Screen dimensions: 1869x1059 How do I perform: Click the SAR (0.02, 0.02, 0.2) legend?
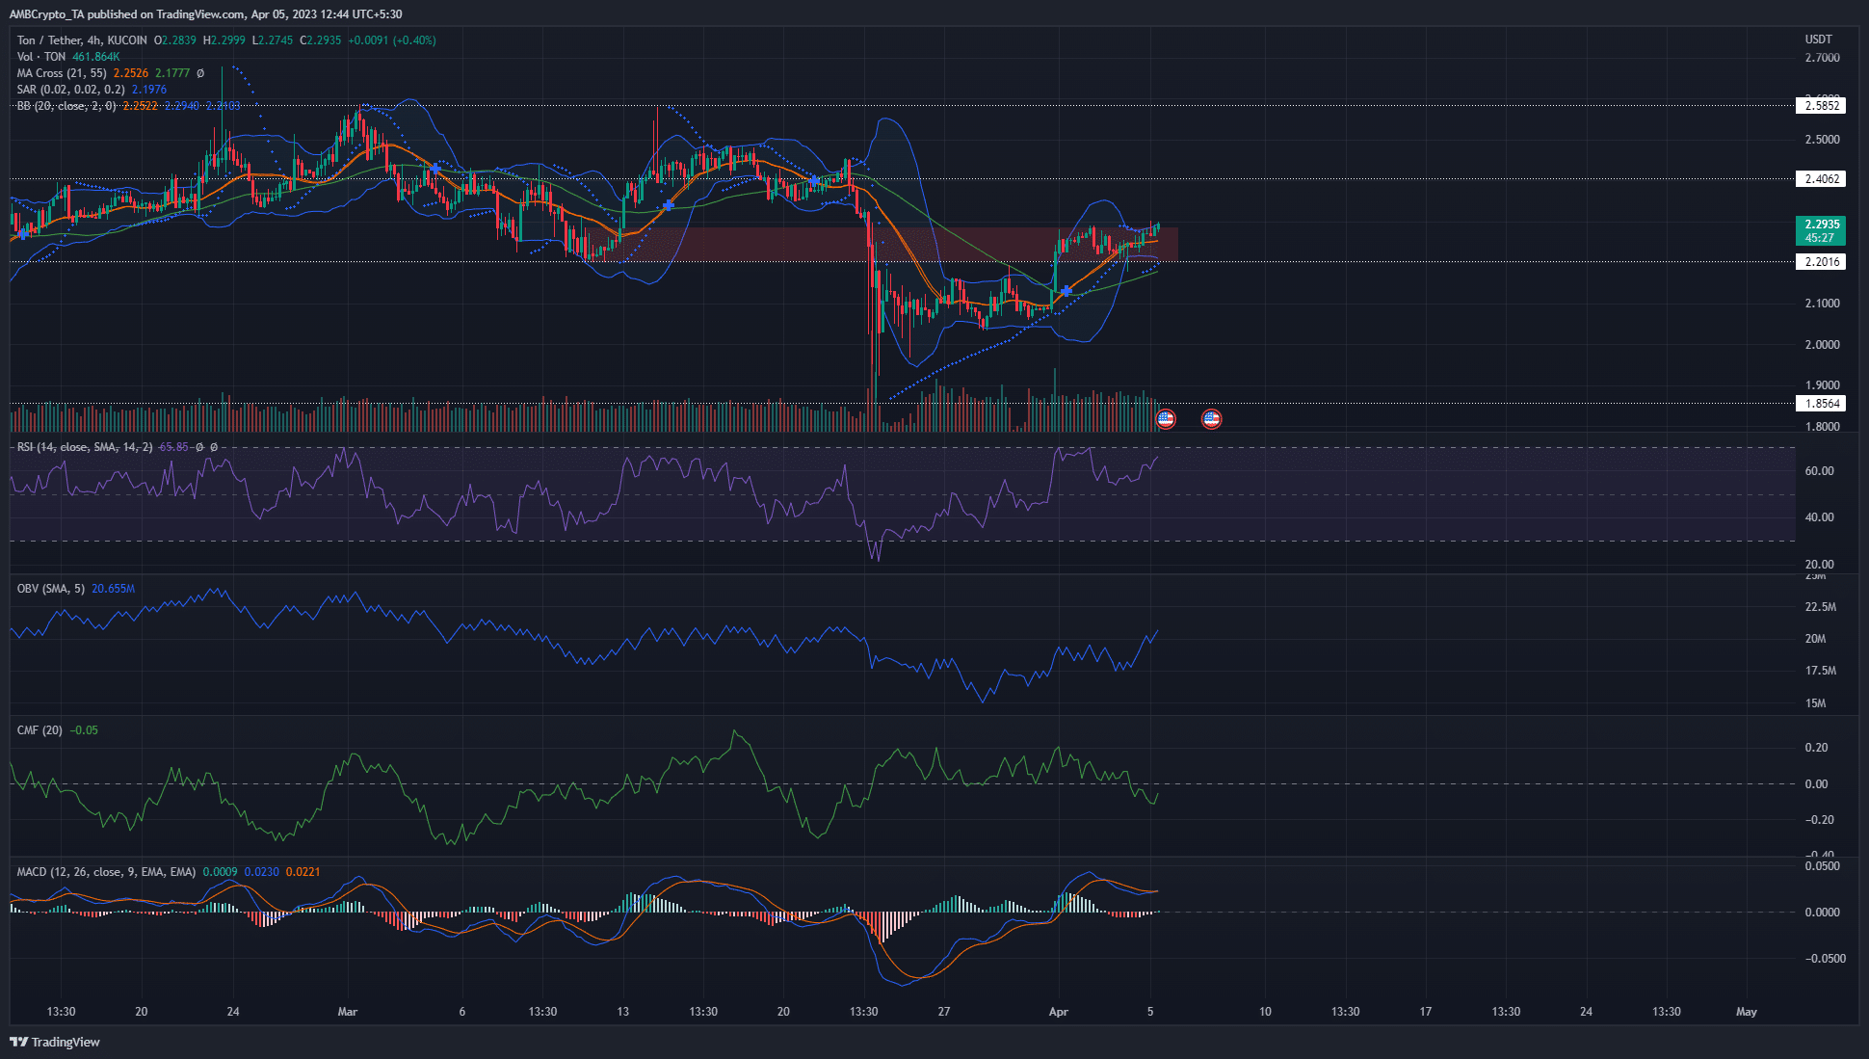tap(71, 90)
